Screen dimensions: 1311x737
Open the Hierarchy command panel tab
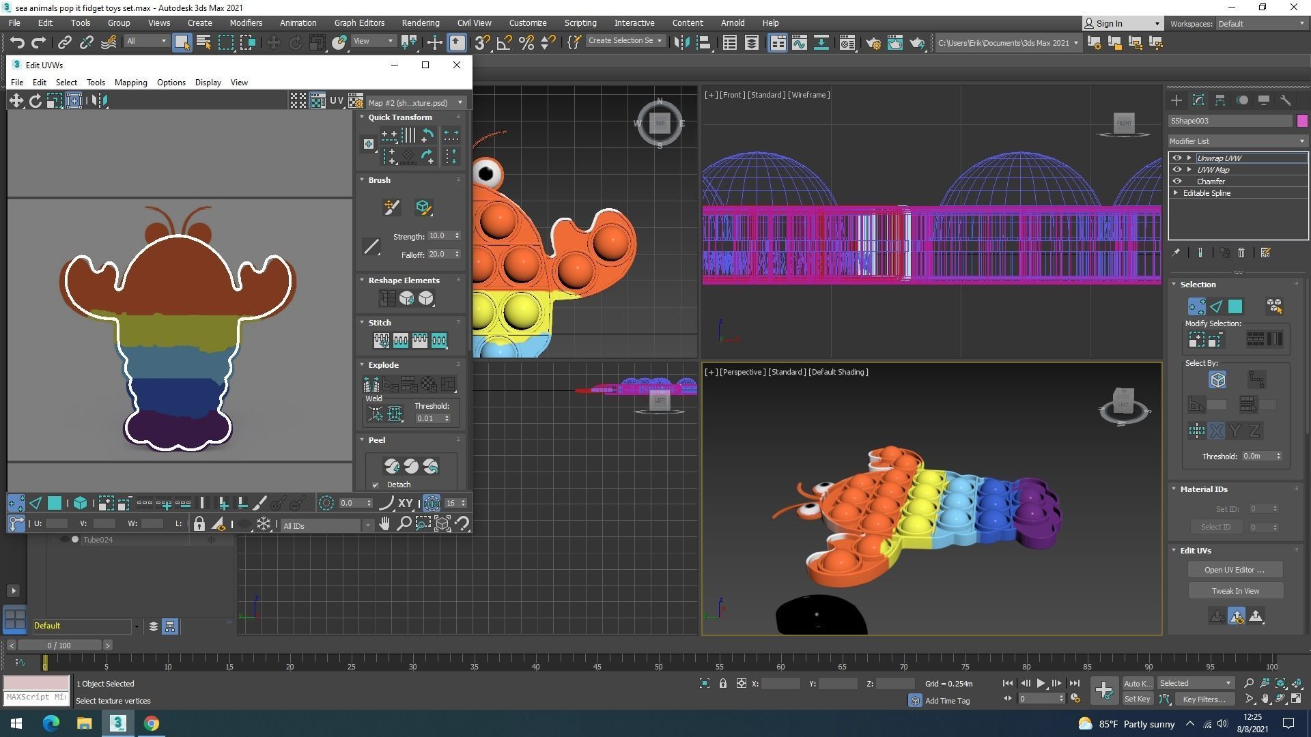1220,100
